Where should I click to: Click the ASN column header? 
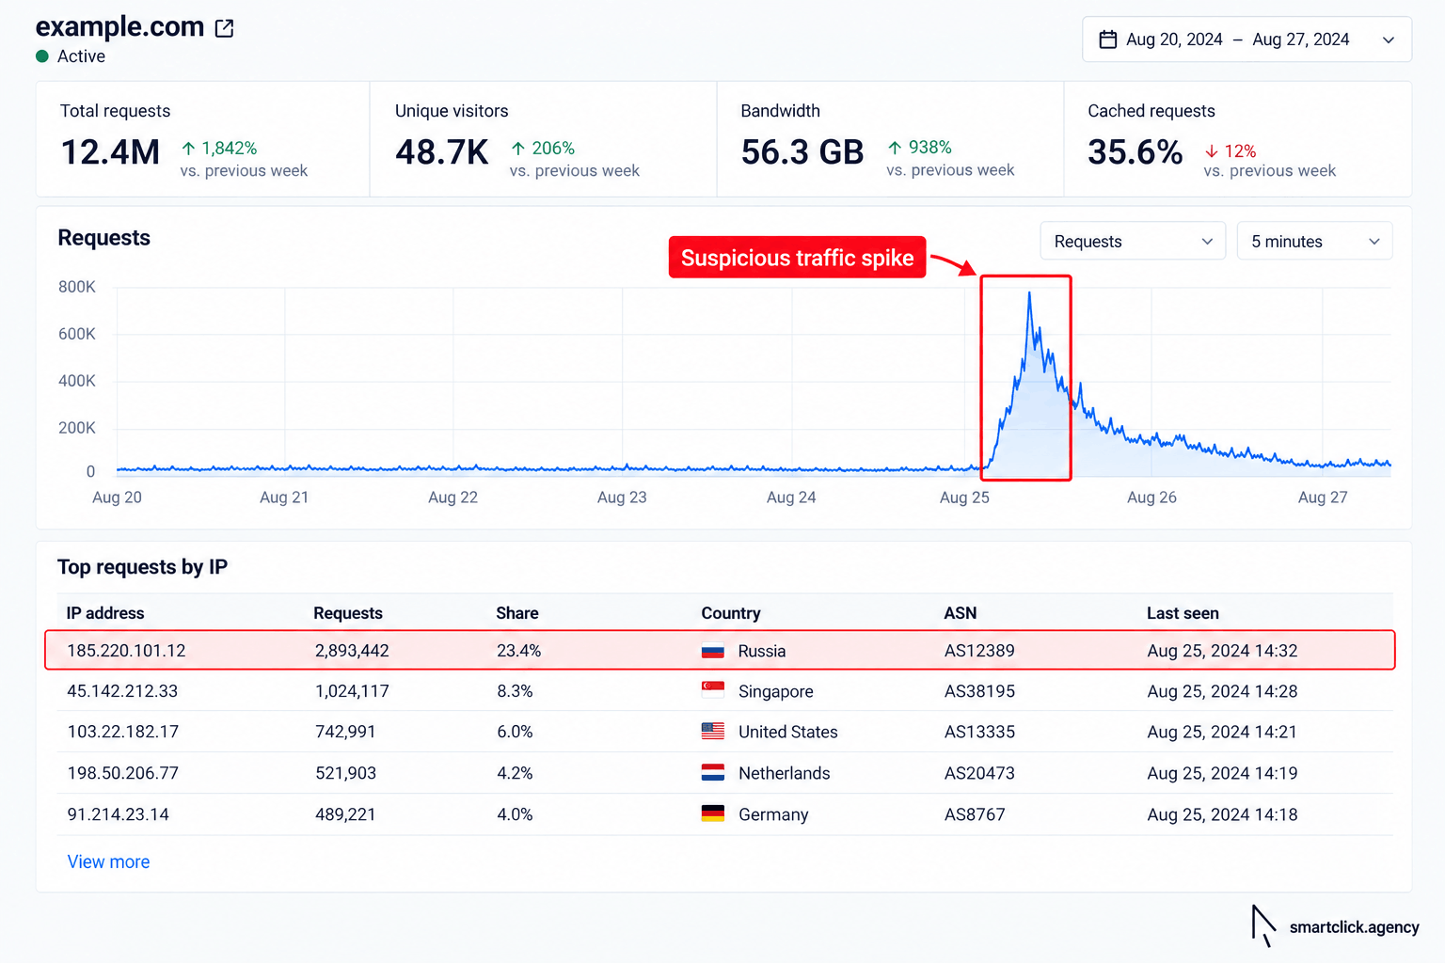961,613
